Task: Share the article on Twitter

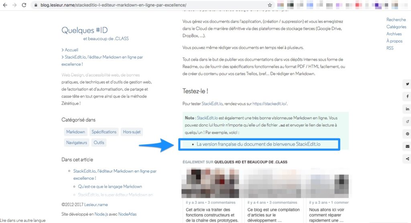Action: click(407, 84)
